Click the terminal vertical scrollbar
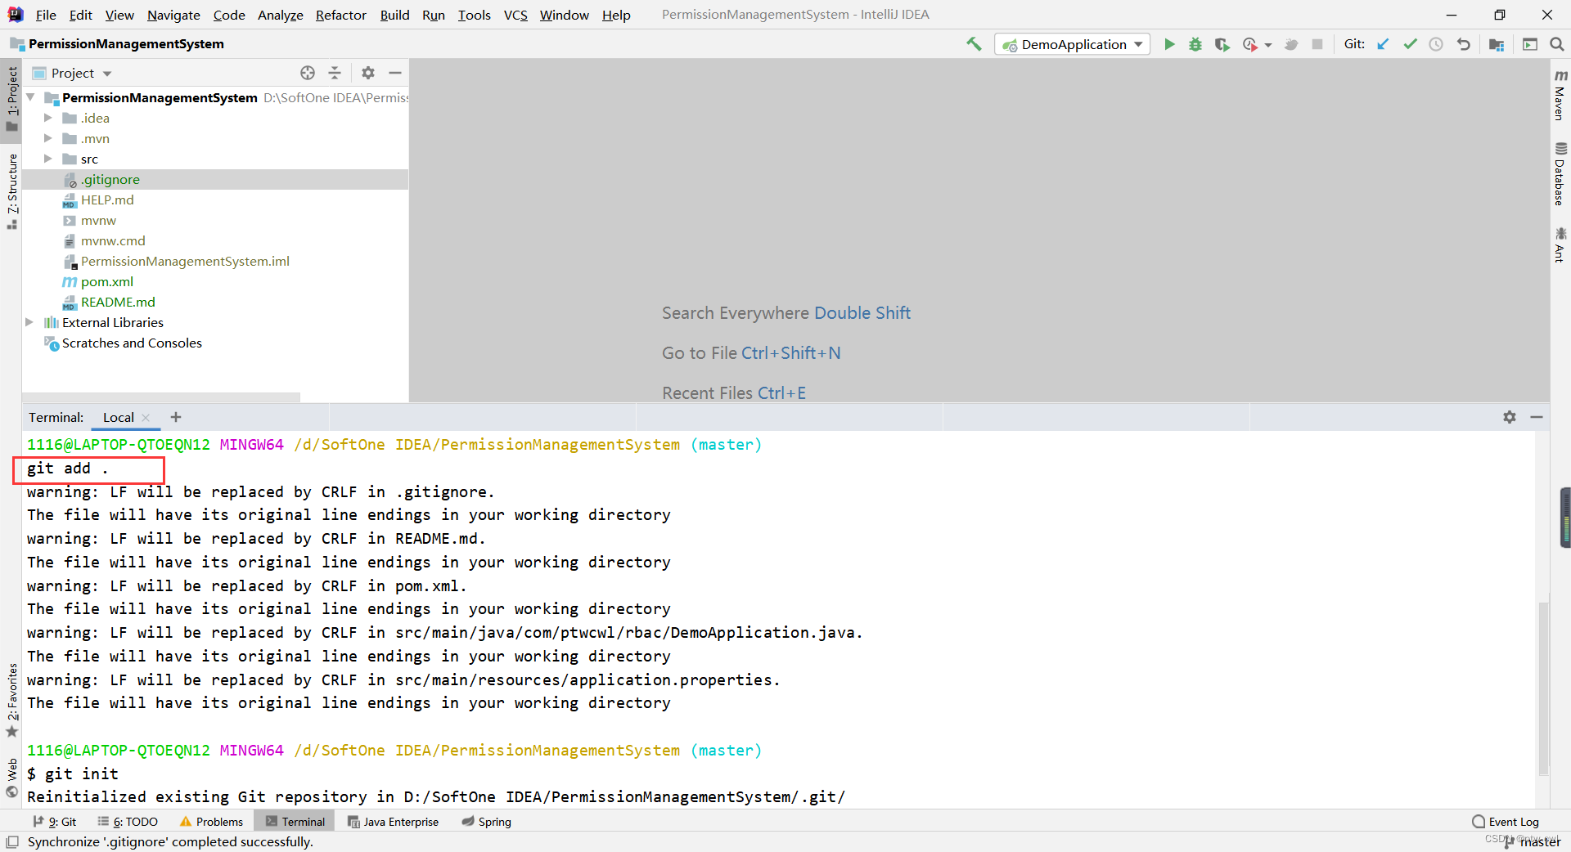Screen dimensions: 1571x852 (1543, 688)
